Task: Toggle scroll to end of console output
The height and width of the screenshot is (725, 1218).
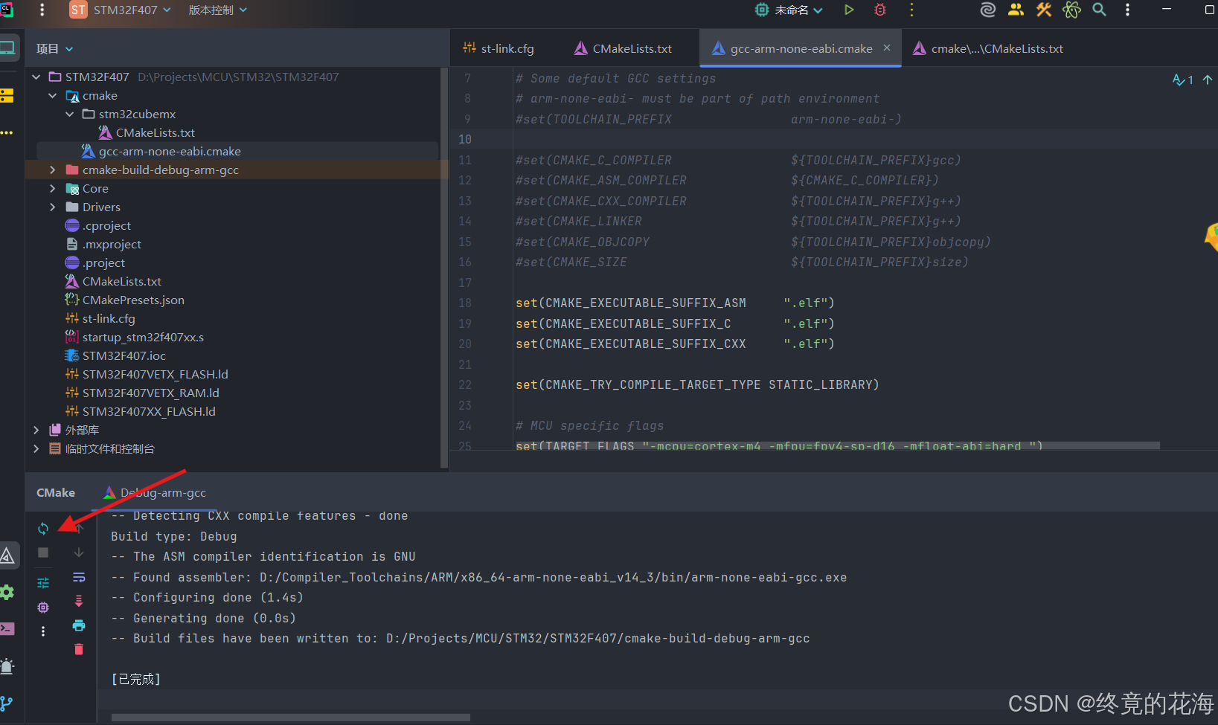Action: click(x=79, y=601)
